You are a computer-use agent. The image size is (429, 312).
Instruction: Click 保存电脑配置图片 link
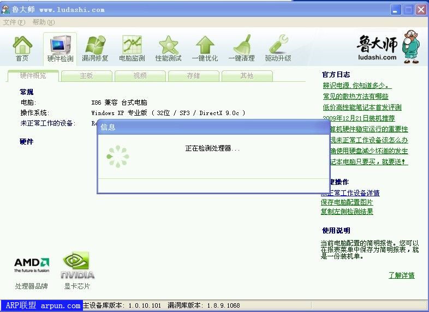point(347,202)
